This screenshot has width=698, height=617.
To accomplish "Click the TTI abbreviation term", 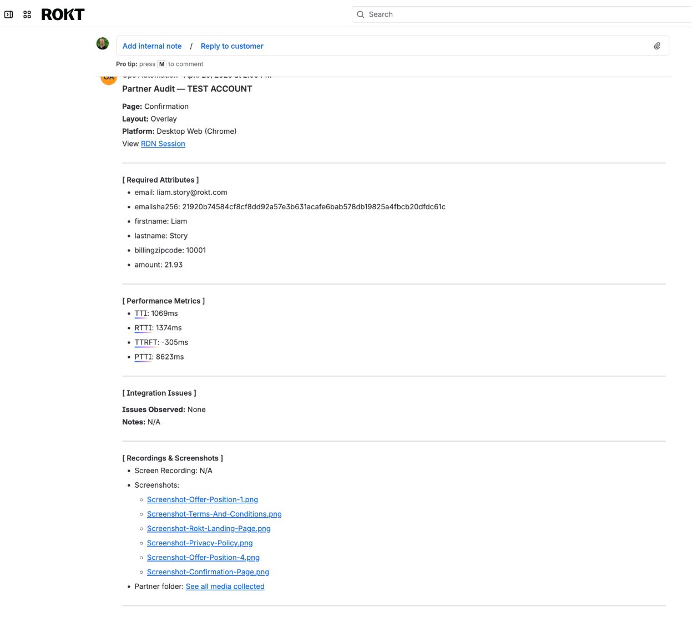I will pyautogui.click(x=140, y=313).
